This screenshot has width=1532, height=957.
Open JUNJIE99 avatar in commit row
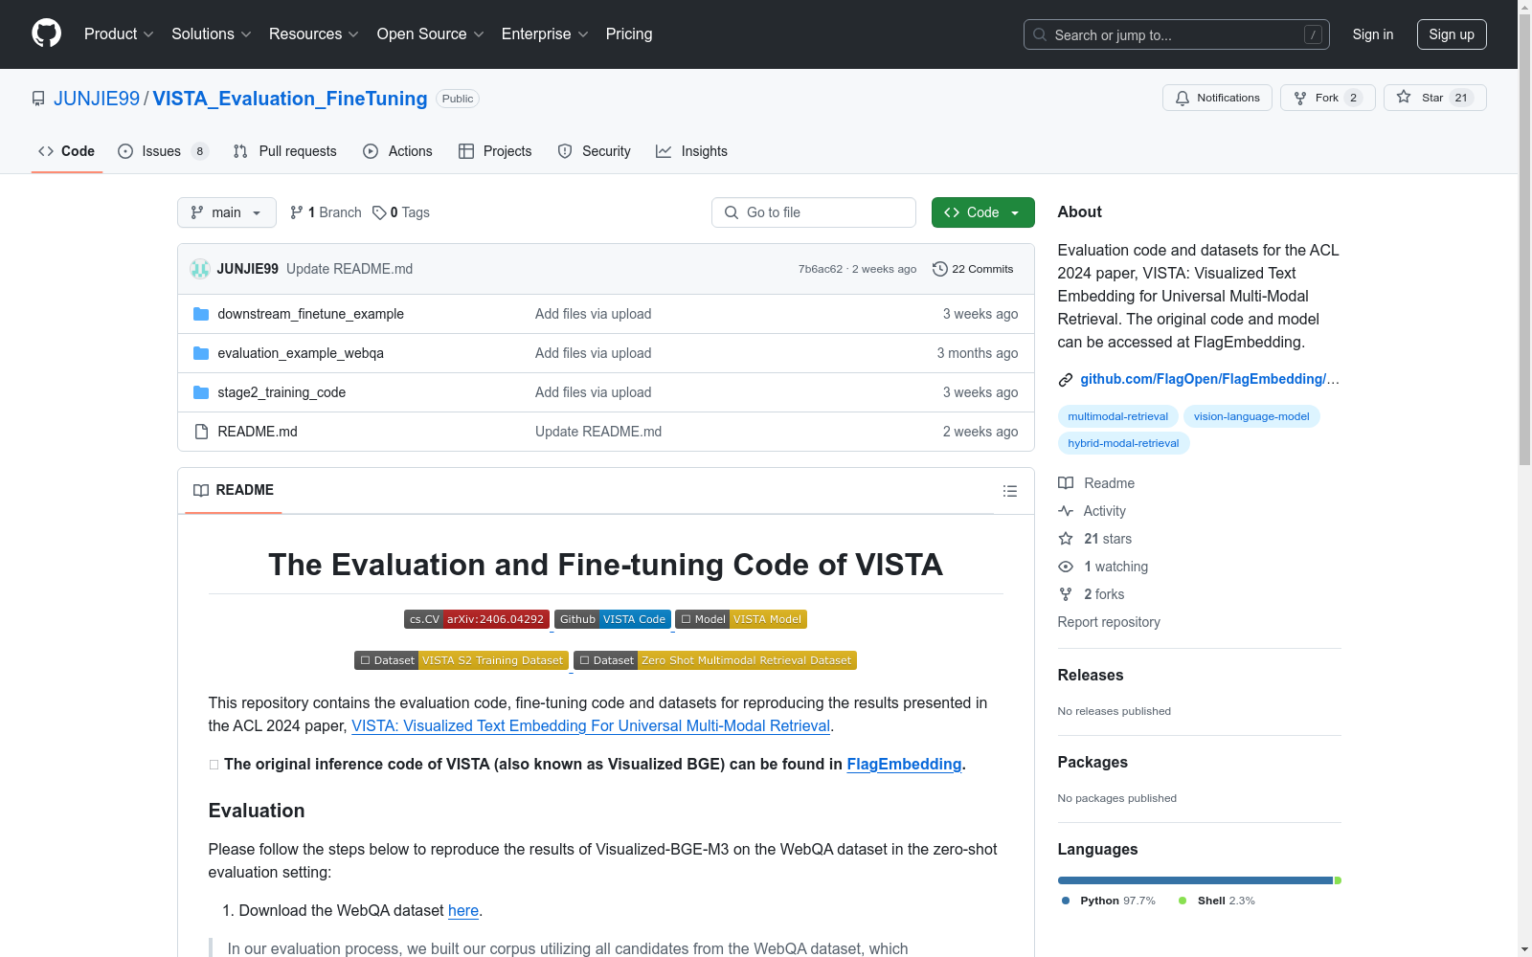[199, 269]
